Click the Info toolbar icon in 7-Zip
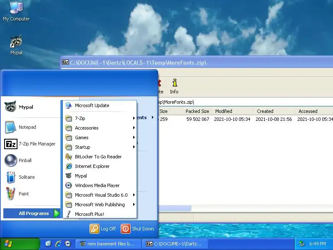Image resolution: width=333 pixels, height=250 pixels. tap(174, 87)
